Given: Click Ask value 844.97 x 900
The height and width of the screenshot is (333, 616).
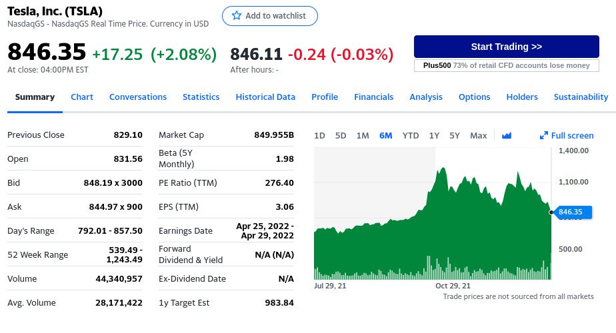Looking at the screenshot, I should click(116, 206).
